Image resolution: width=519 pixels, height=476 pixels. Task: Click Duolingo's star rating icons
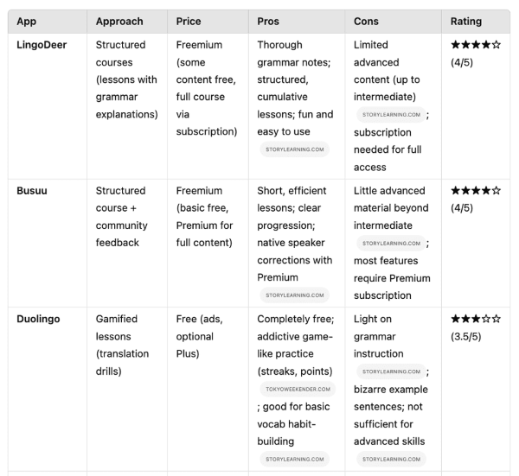click(476, 319)
